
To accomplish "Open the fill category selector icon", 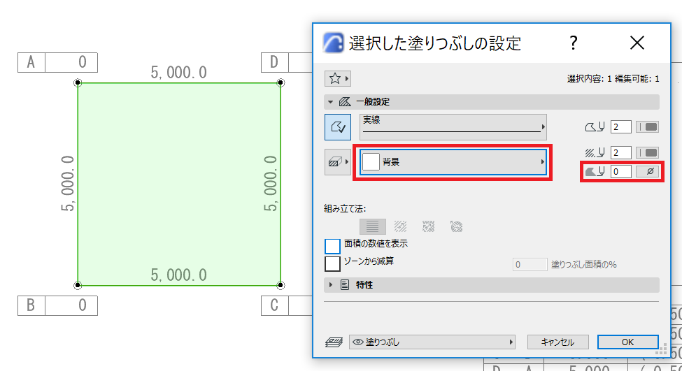I will (338, 162).
